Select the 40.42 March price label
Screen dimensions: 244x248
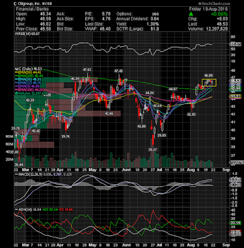[x=36, y=131]
